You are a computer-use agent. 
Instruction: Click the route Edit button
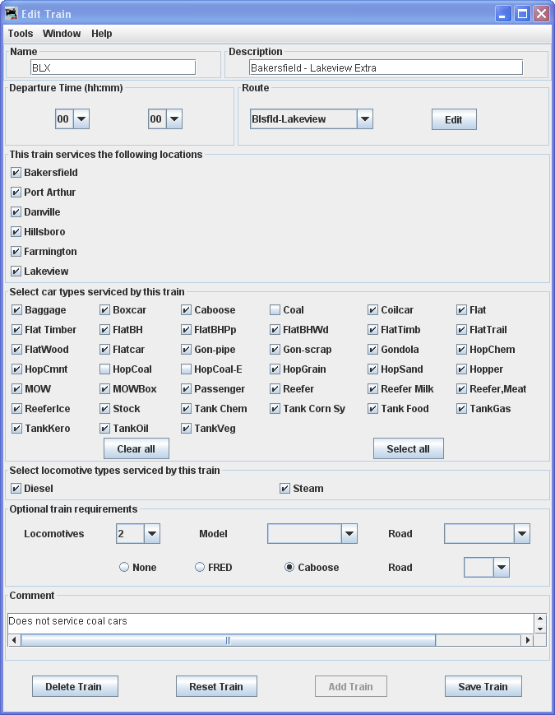454,119
